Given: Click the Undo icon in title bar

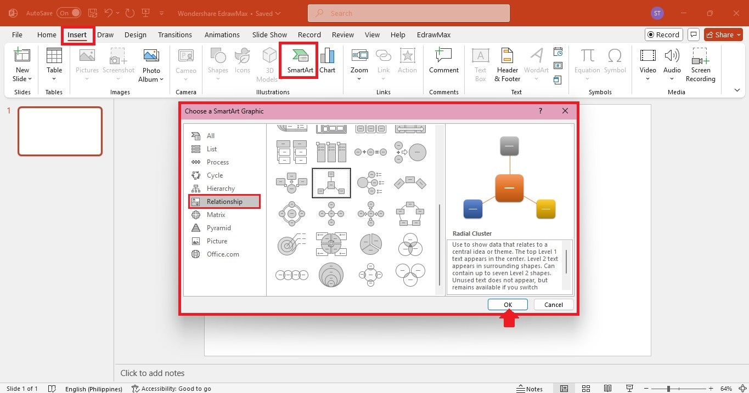Looking at the screenshot, I should point(109,13).
